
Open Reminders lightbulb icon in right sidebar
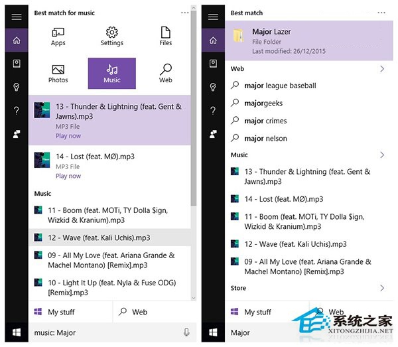213,87
